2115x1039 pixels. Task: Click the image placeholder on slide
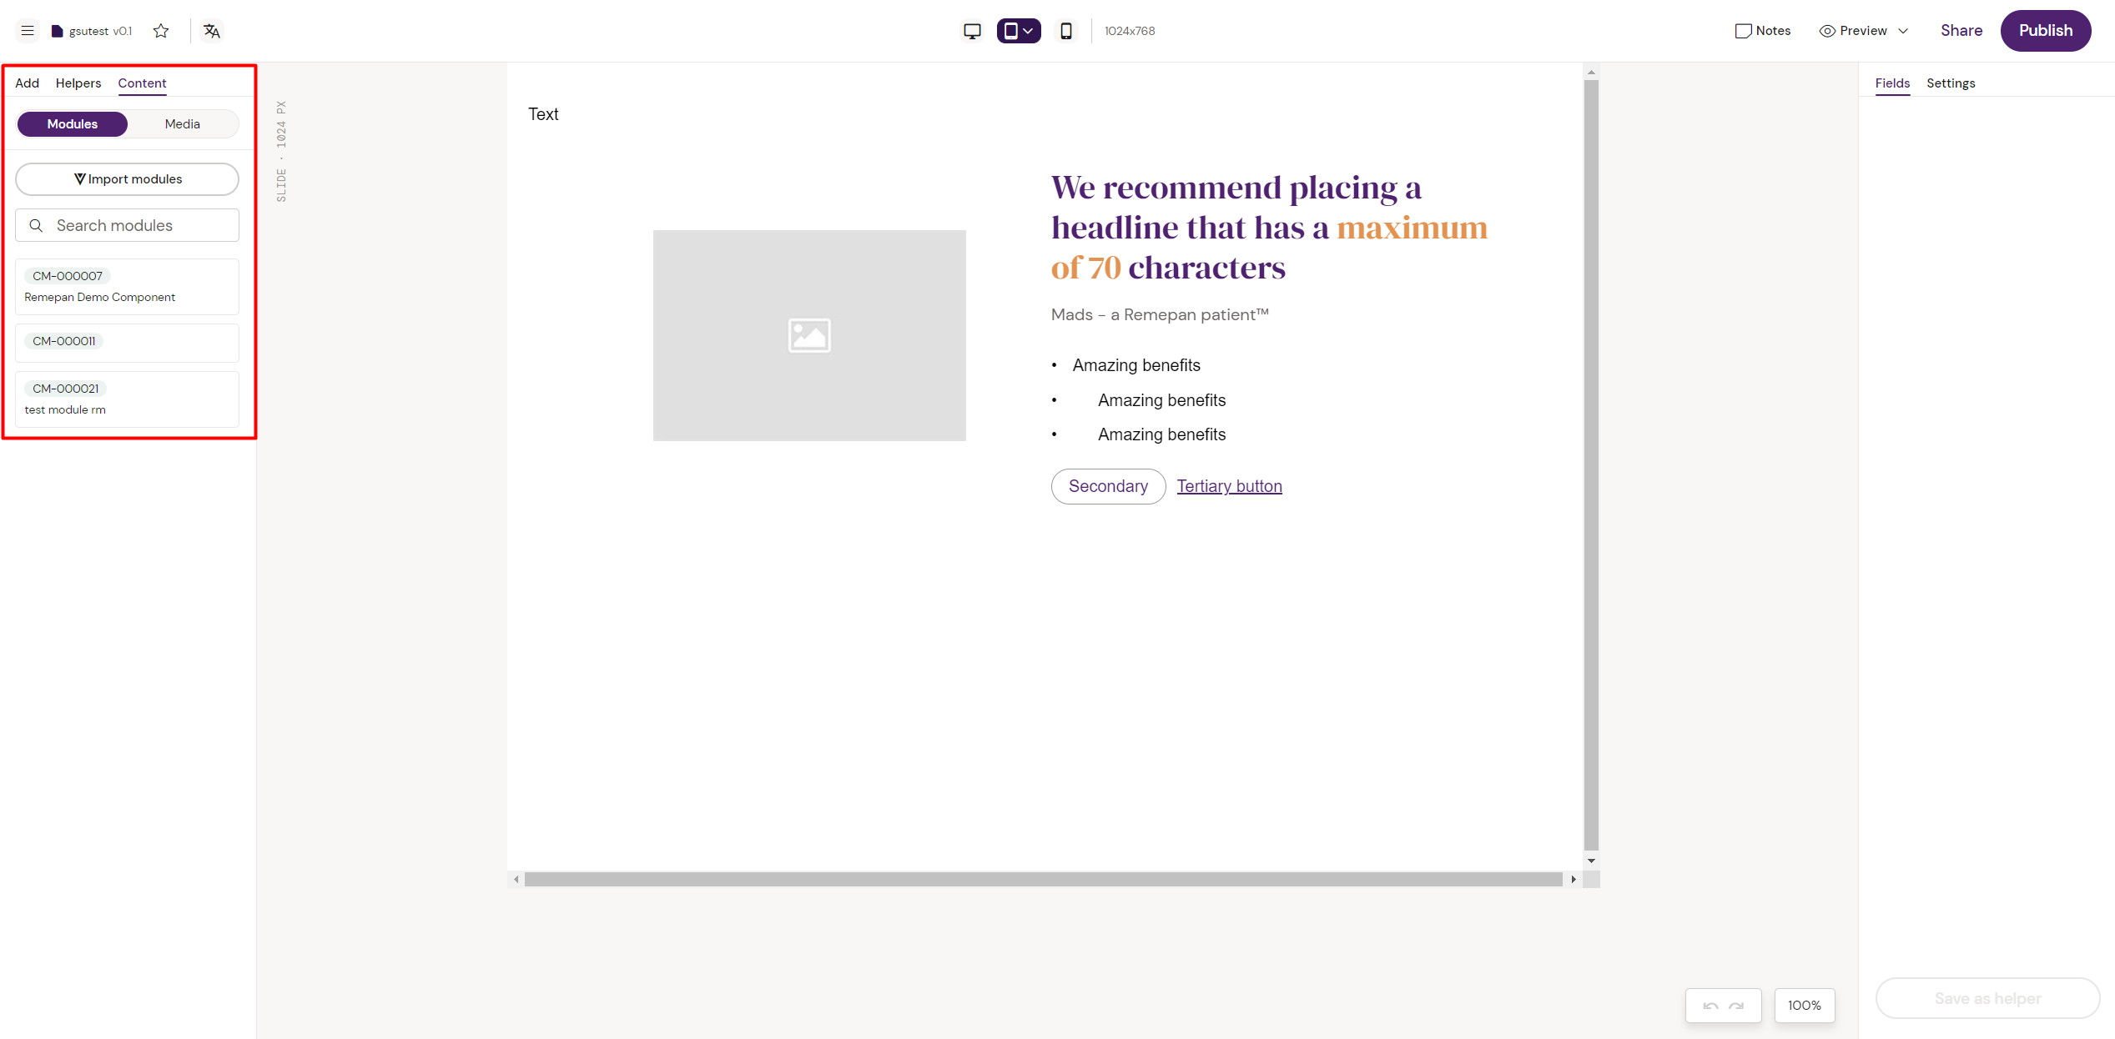[808, 335]
